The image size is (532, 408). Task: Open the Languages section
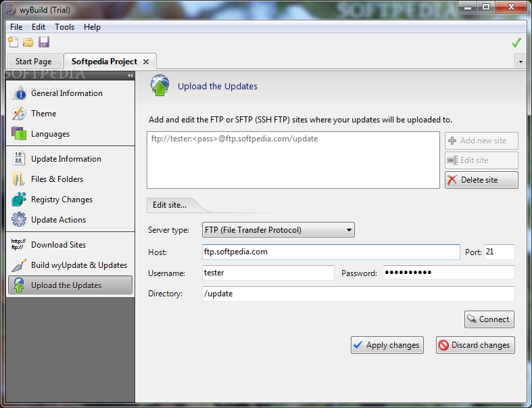click(x=70, y=134)
